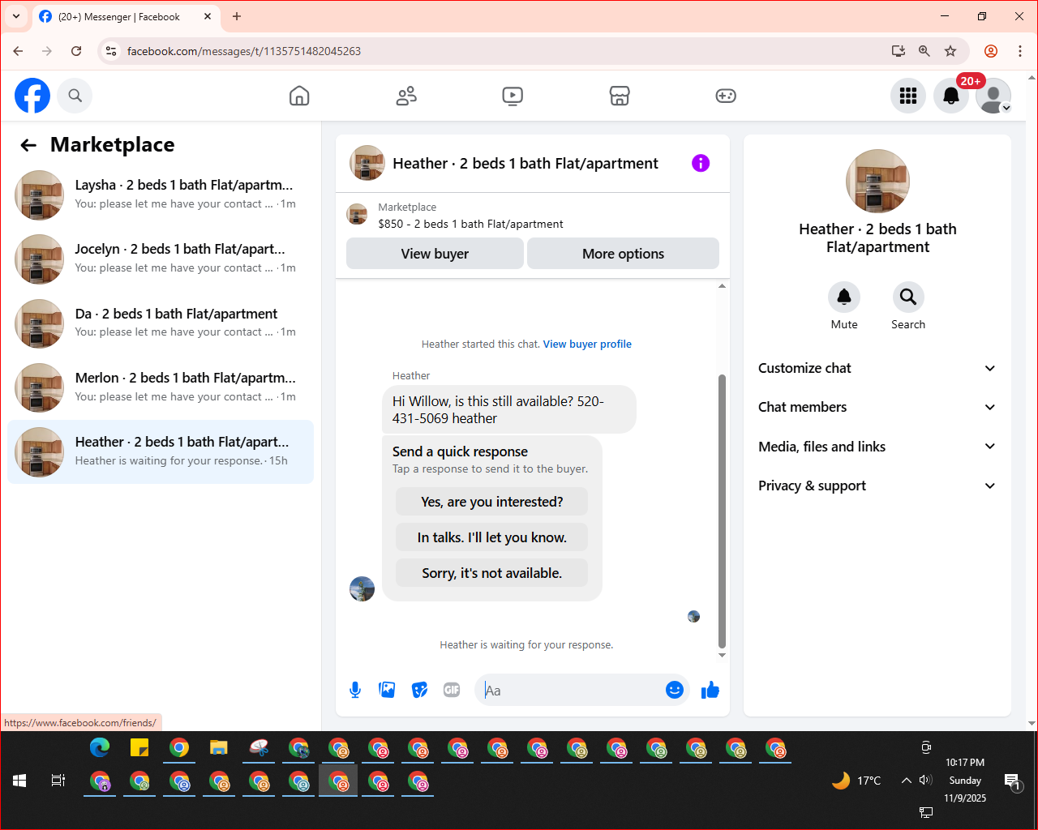Expand the Privacy & support section

(x=877, y=486)
